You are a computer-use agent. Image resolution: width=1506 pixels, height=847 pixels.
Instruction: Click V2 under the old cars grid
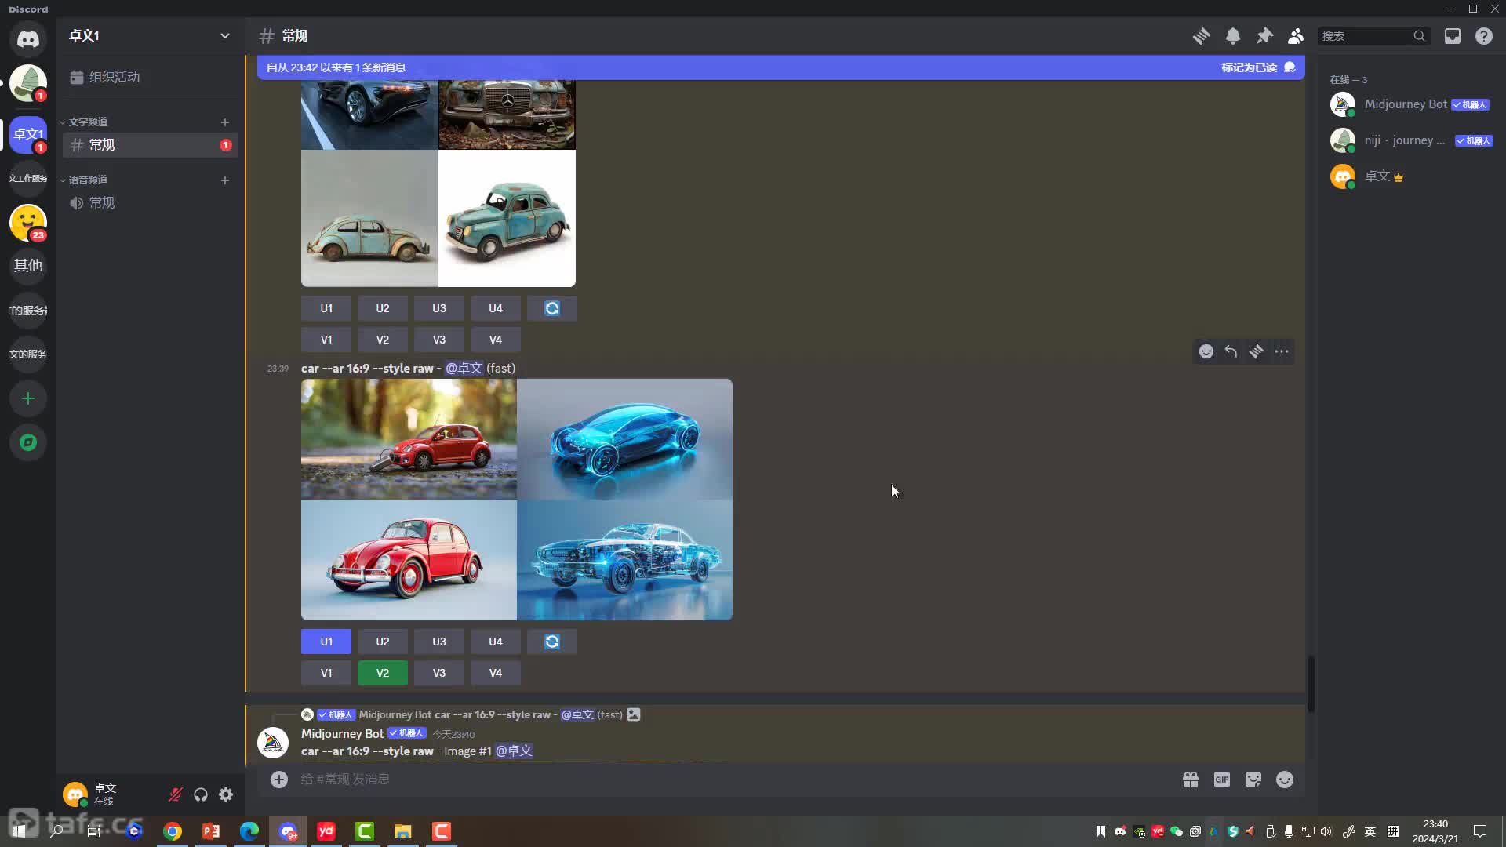[383, 340]
